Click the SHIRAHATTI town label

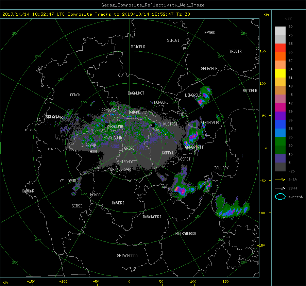coord(128,162)
